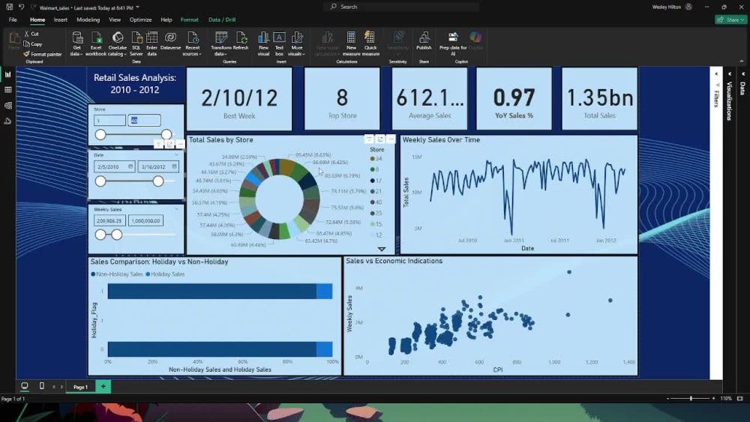The height and width of the screenshot is (422, 750).
Task: Open the Format ribbon tab
Action: tap(190, 19)
